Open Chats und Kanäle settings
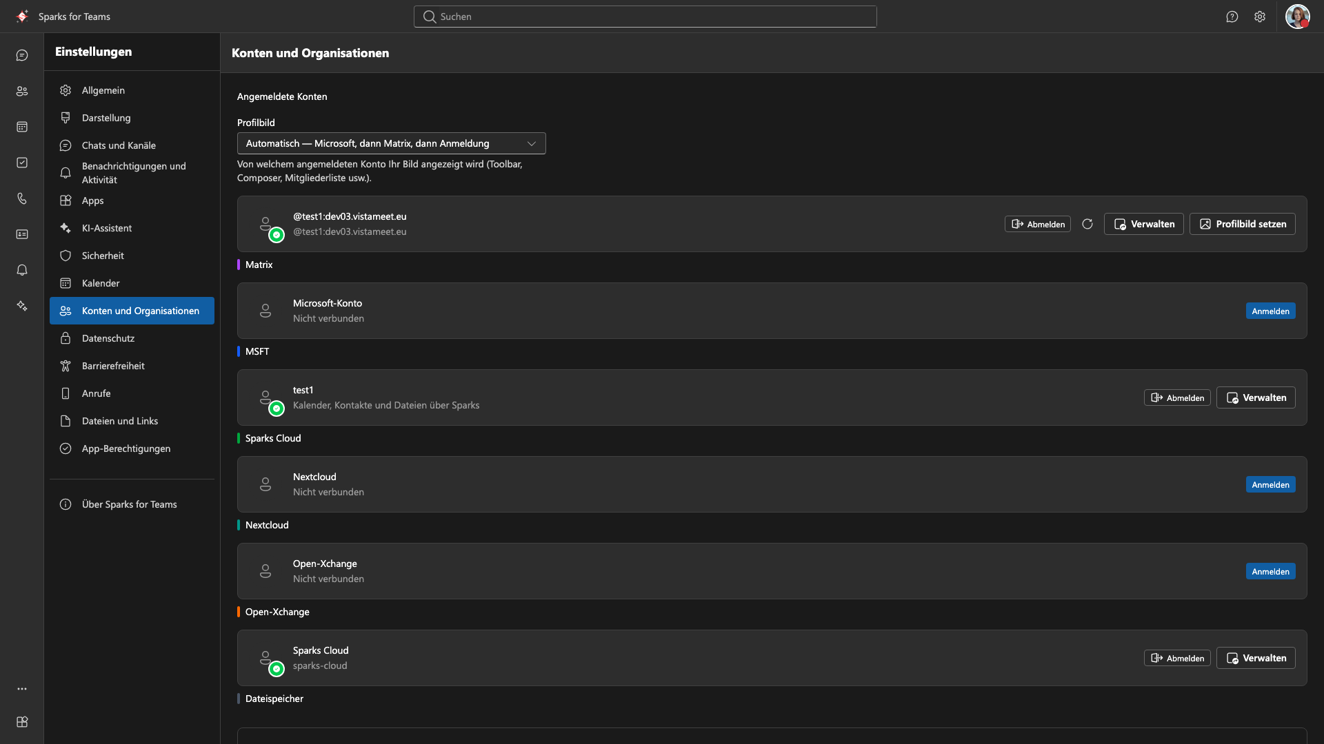The image size is (1324, 744). tap(132, 145)
